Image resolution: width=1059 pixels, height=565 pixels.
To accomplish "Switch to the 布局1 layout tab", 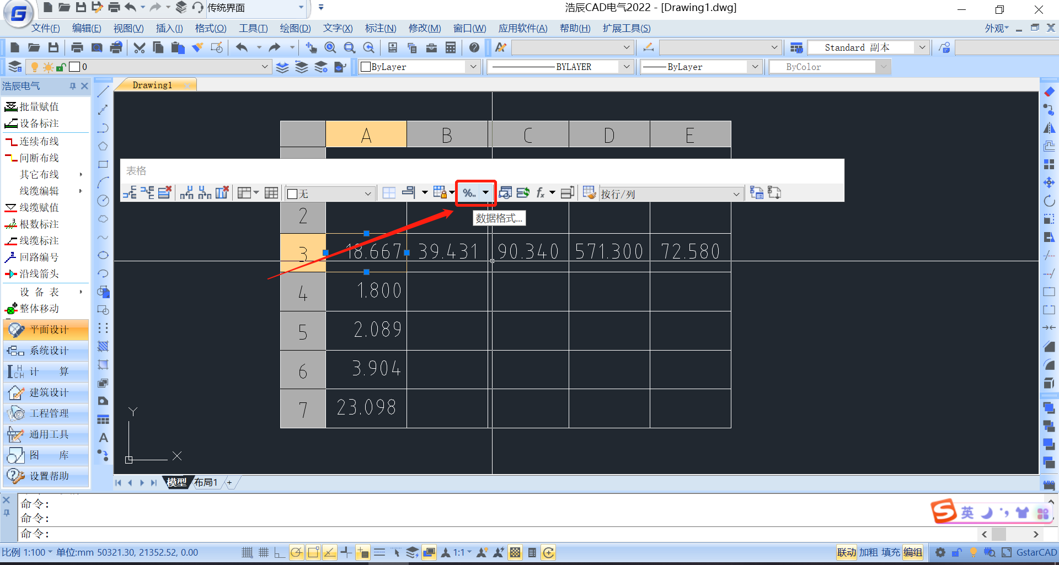I will (205, 482).
